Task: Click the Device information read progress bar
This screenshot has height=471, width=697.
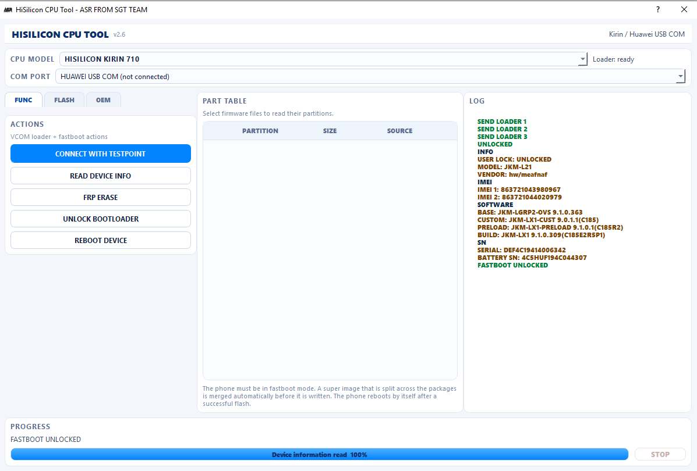Action: click(x=319, y=454)
